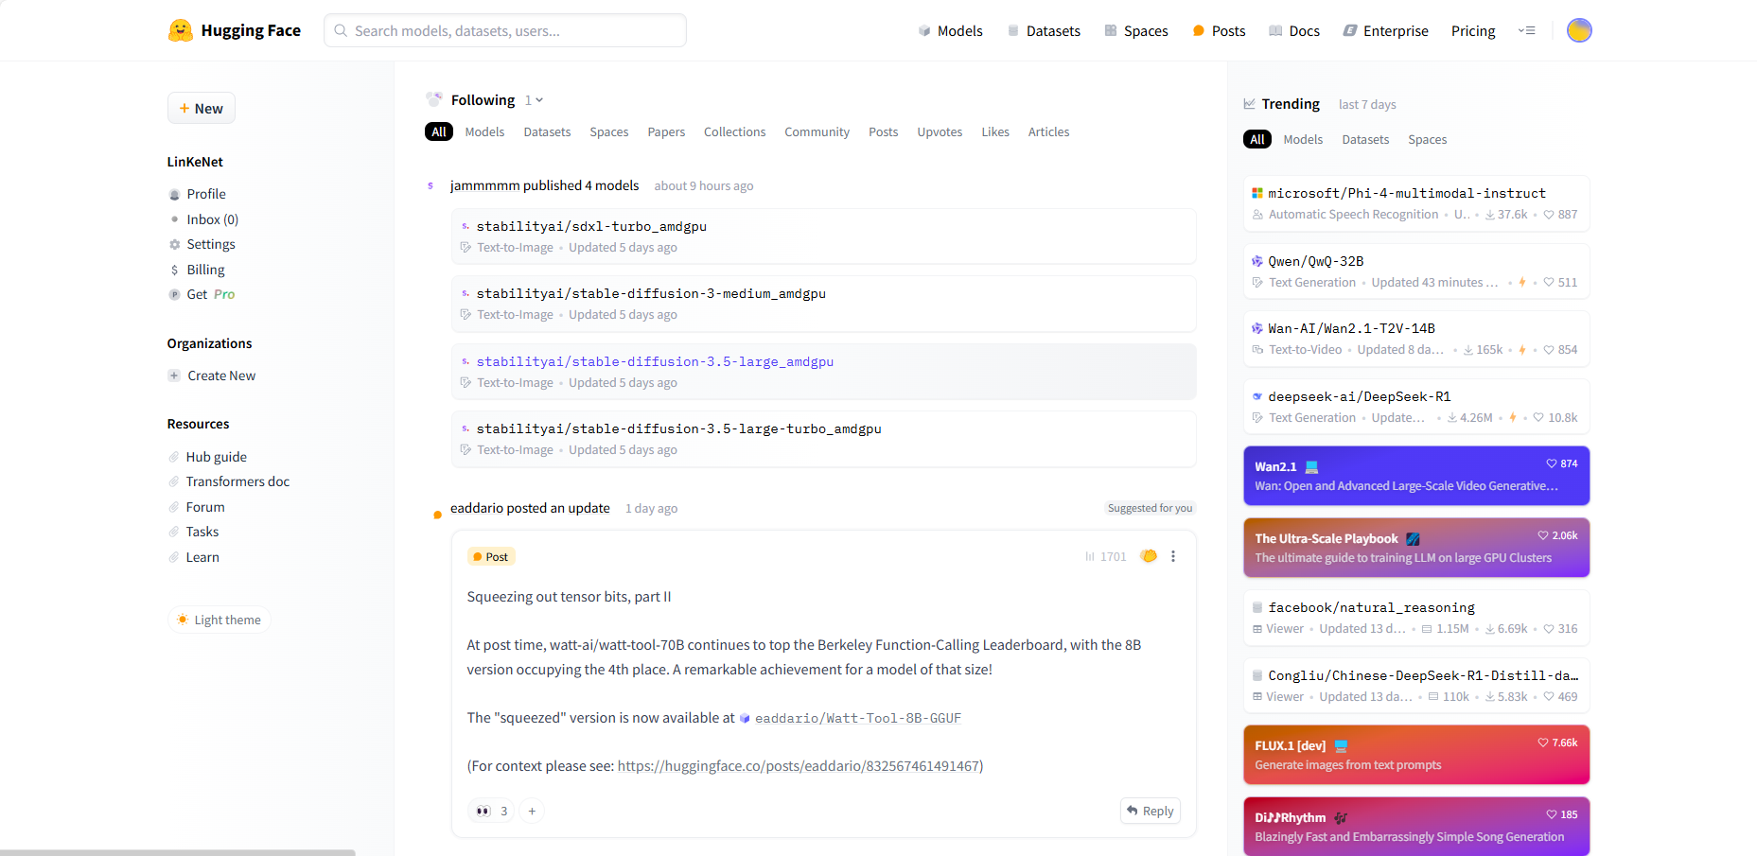1757x856 pixels.
Task: Toggle the Light theme switch
Action: click(x=220, y=620)
